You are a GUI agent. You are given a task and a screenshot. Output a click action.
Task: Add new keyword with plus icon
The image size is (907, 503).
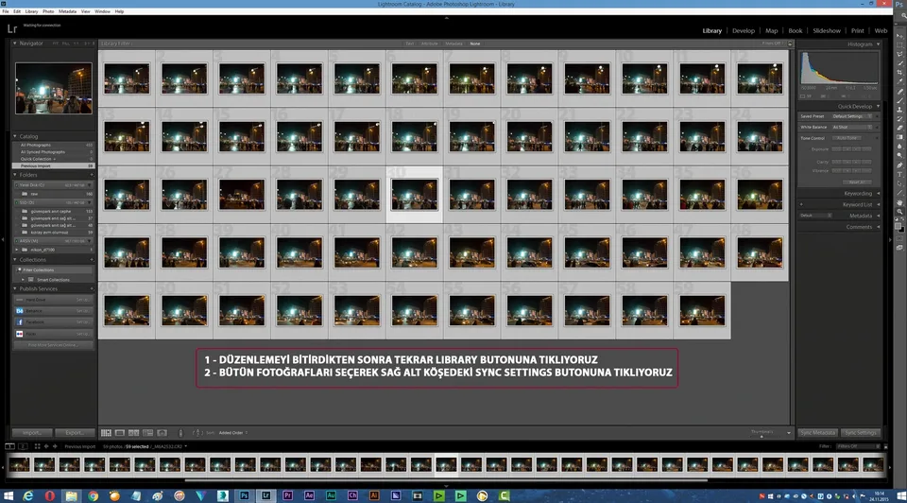pos(801,204)
